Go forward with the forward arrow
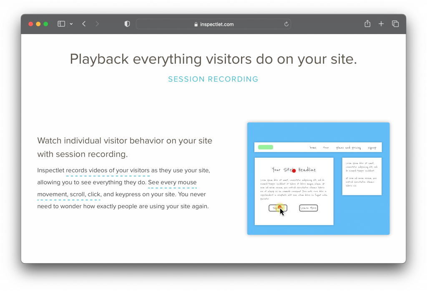This screenshot has width=427, height=291. point(97,24)
